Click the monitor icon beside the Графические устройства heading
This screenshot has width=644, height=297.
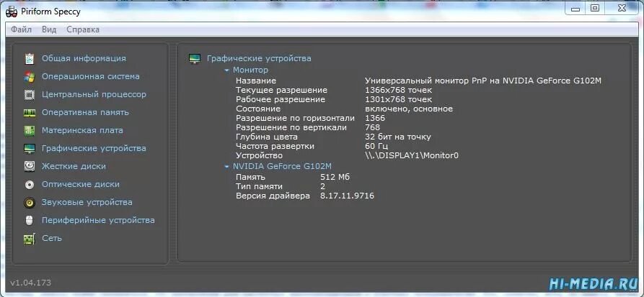[194, 58]
